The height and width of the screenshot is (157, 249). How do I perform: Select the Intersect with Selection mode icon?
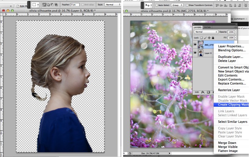pos(56,5)
